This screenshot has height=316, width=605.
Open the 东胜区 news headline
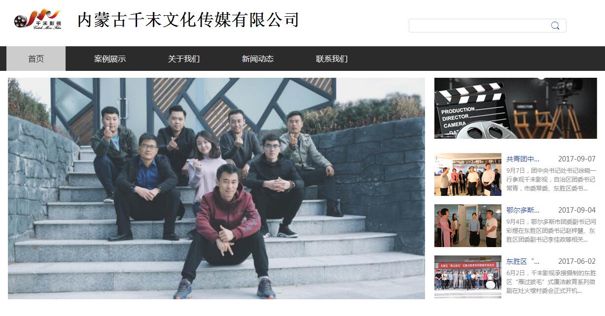[x=523, y=261]
